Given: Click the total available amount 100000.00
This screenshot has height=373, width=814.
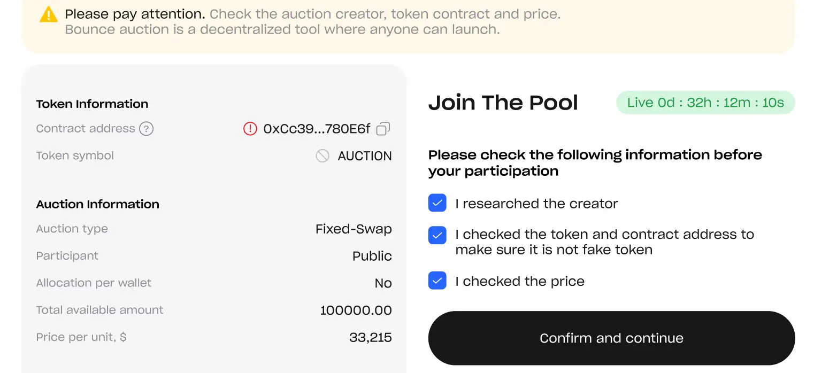Looking at the screenshot, I should [356, 310].
